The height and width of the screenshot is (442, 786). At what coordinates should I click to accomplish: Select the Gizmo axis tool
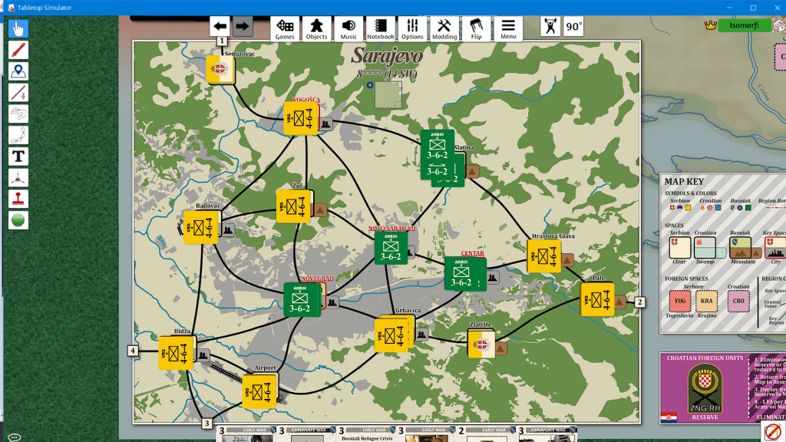[18, 178]
